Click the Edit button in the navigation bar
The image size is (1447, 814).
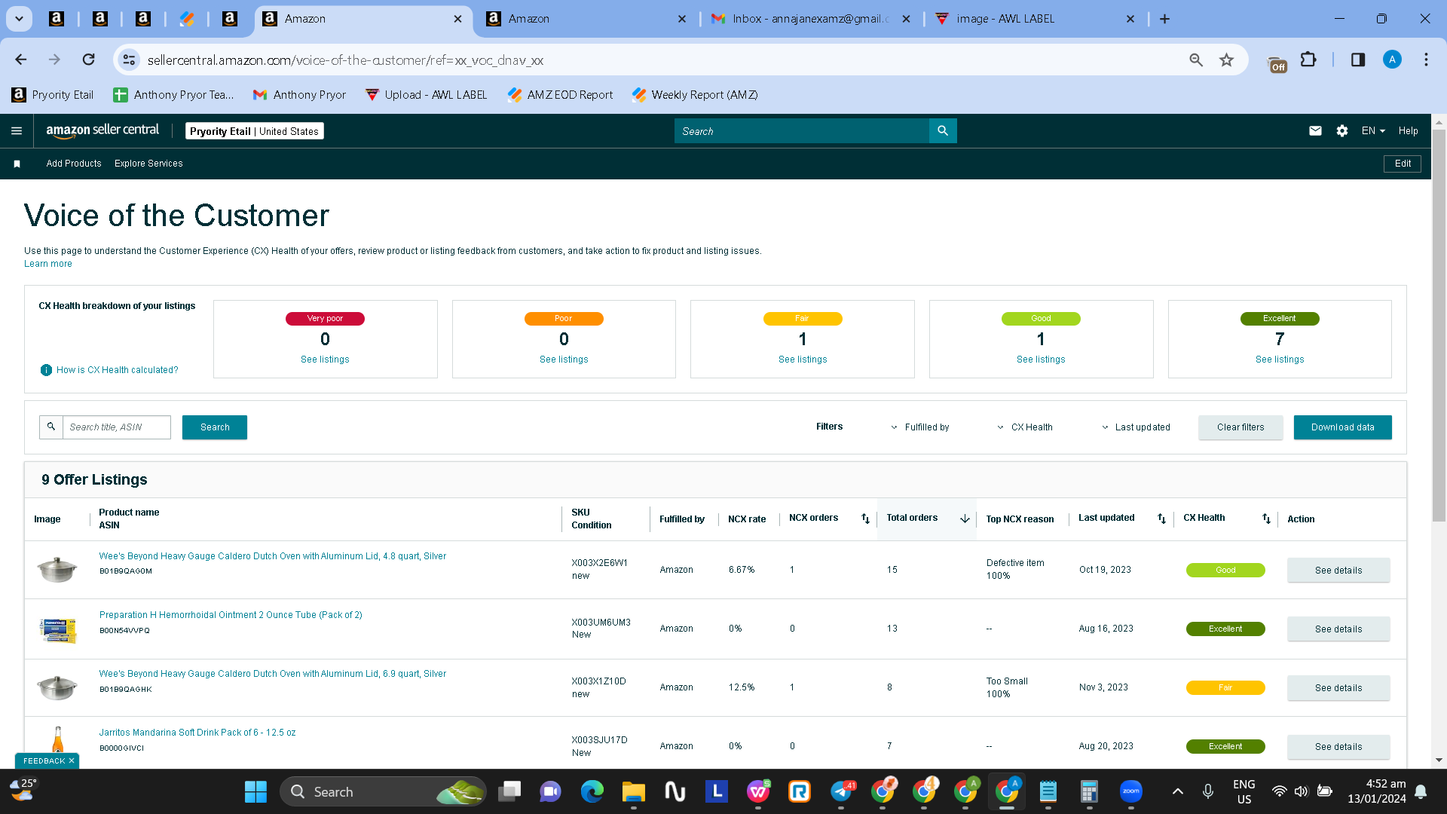(x=1403, y=164)
